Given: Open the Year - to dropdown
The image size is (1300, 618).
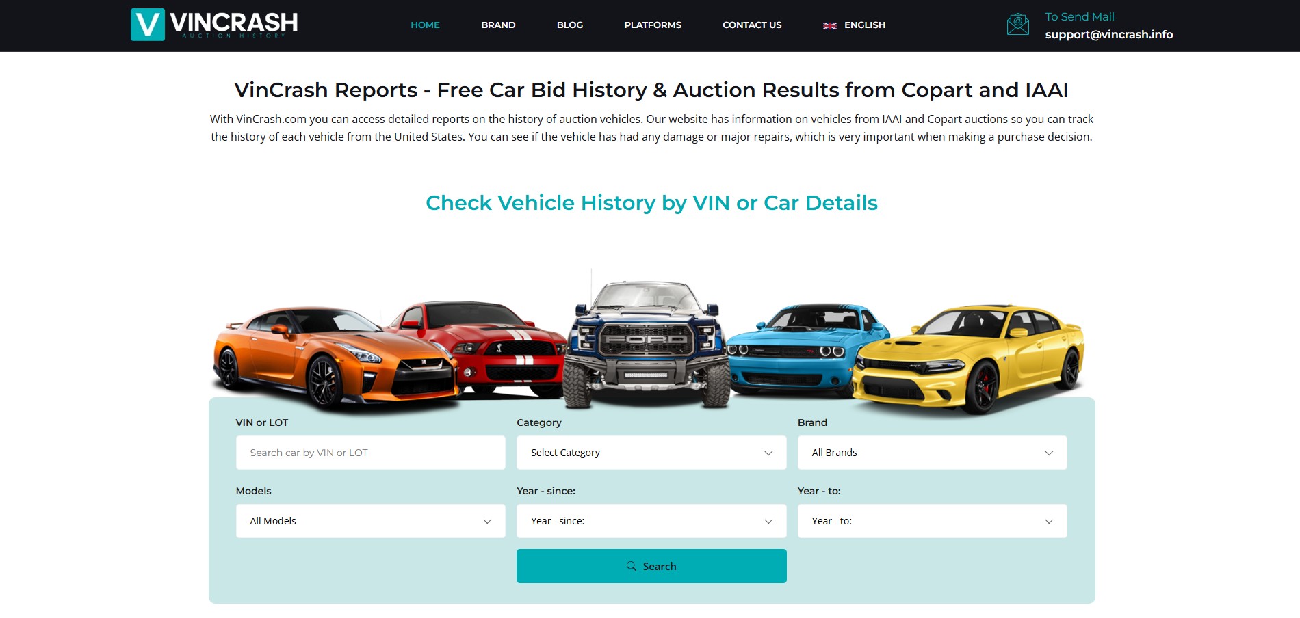Looking at the screenshot, I should click(932, 521).
